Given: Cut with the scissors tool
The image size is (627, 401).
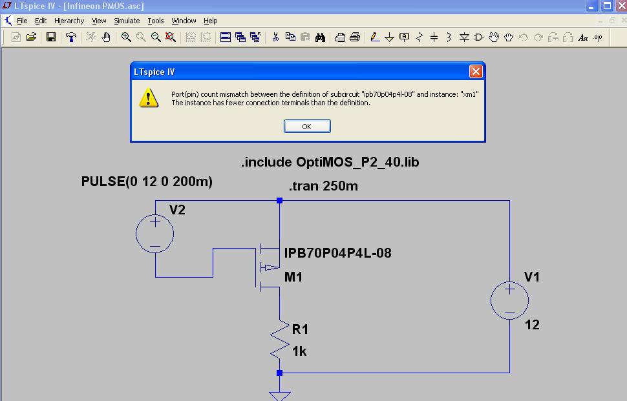Looking at the screenshot, I should tap(275, 37).
